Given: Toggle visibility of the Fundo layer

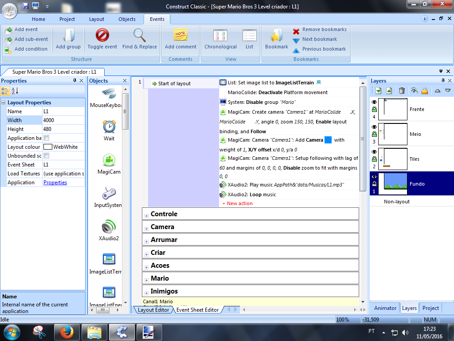Looking at the screenshot, I should (x=374, y=177).
